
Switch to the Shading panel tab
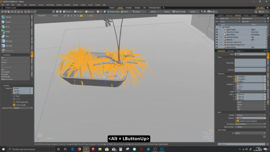238,16
